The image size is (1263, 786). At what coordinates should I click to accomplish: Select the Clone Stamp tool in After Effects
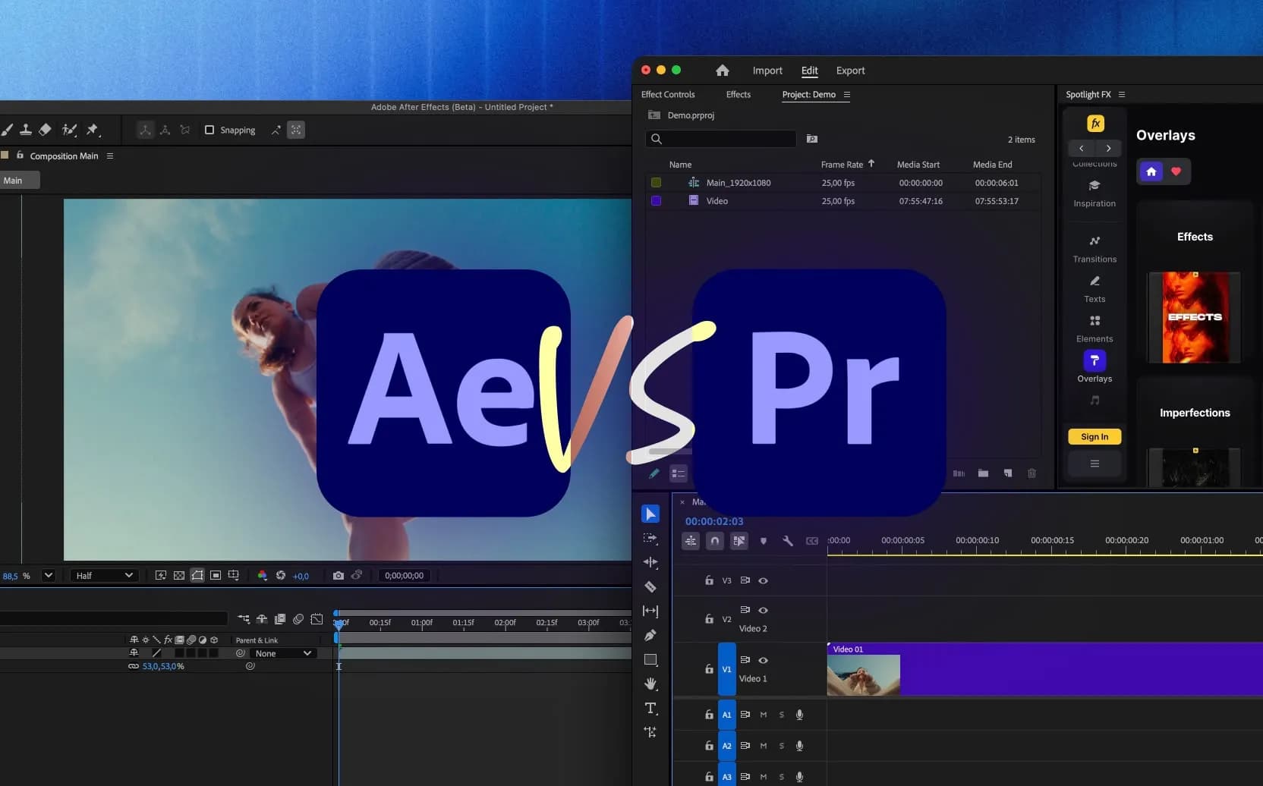(x=26, y=130)
